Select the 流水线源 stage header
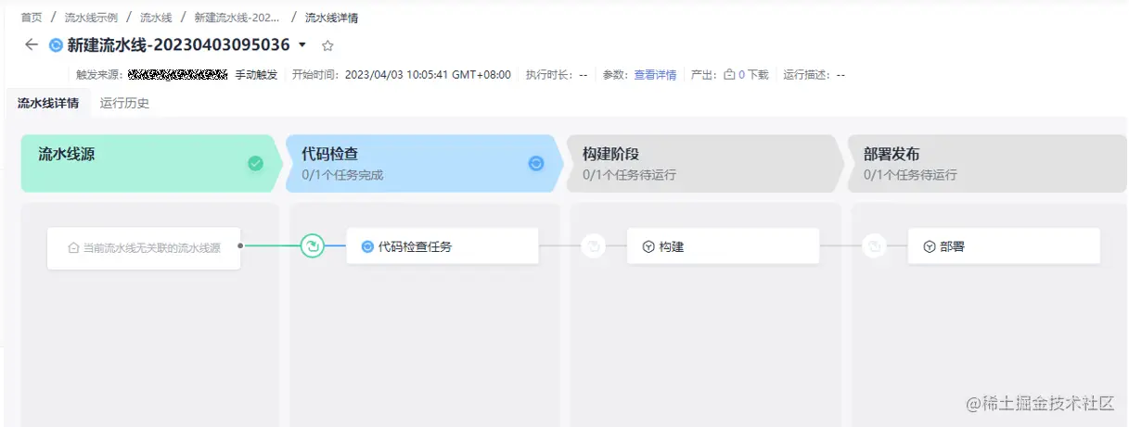Image resolution: width=1129 pixels, height=427 pixels. 151,163
